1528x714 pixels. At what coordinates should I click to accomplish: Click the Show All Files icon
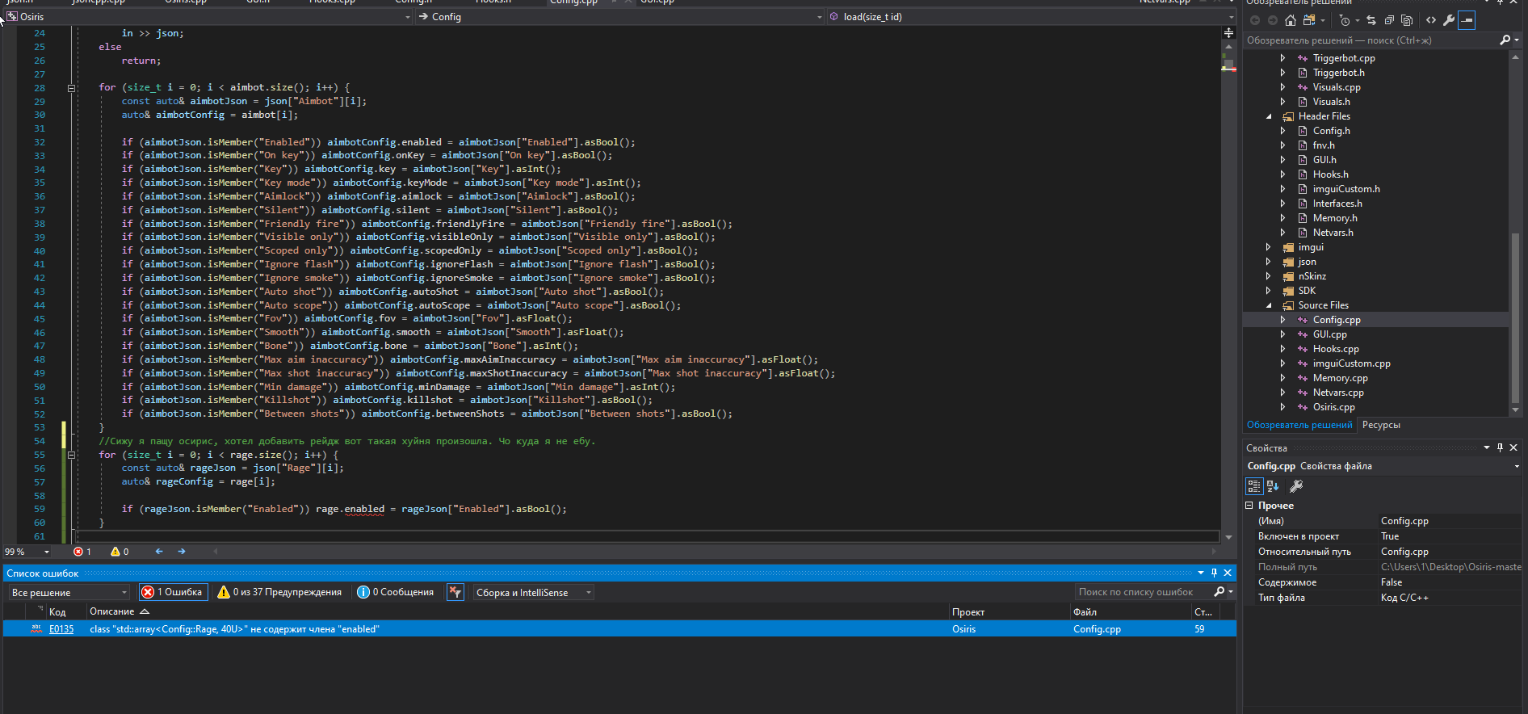pos(1407,20)
